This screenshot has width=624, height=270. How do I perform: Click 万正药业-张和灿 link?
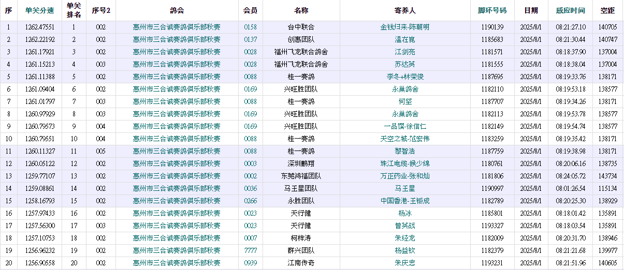point(404,176)
